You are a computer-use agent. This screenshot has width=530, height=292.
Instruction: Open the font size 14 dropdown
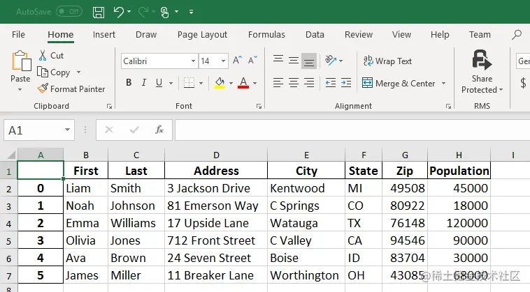(x=223, y=61)
